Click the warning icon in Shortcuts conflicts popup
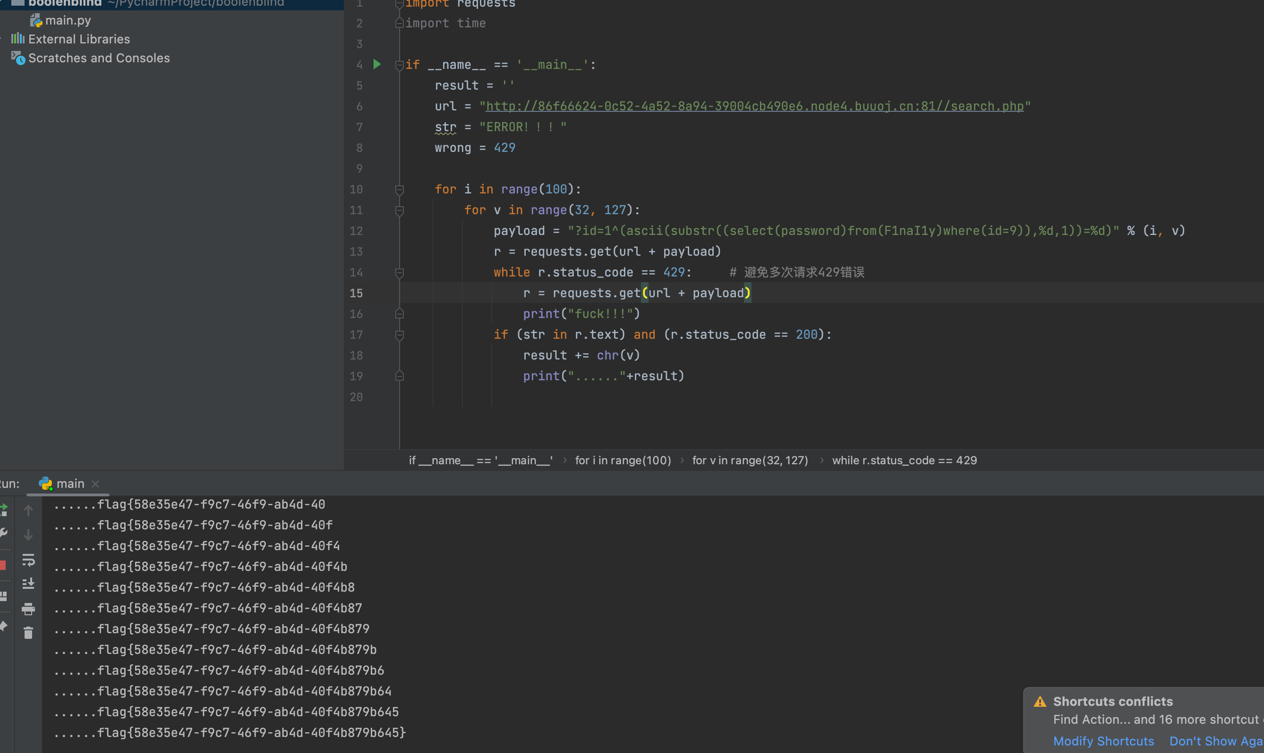Viewport: 1264px width, 753px height. (x=1040, y=701)
